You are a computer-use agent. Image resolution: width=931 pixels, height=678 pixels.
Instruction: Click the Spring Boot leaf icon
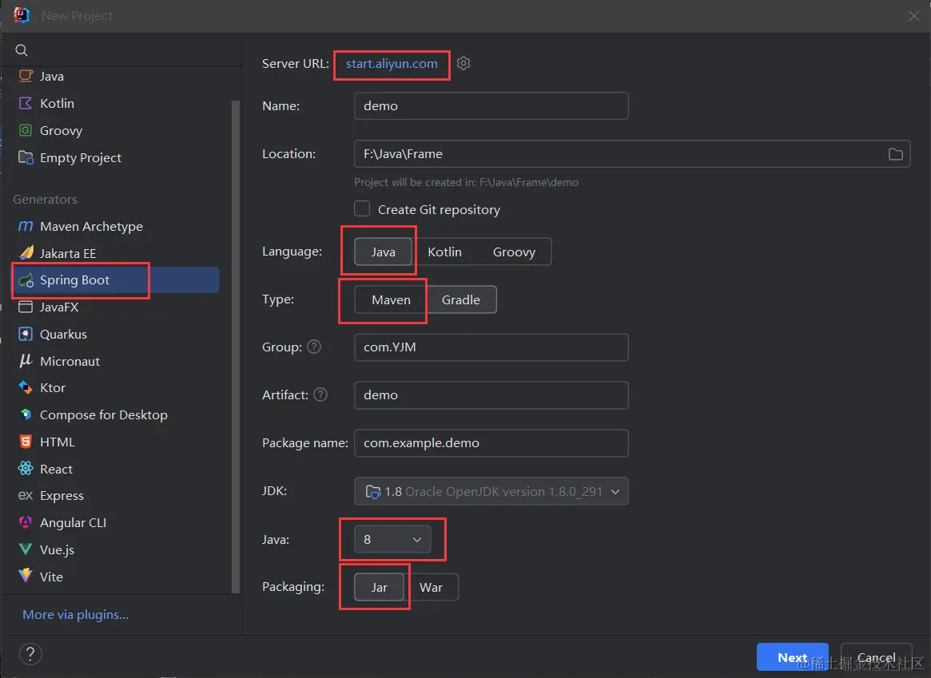point(26,280)
